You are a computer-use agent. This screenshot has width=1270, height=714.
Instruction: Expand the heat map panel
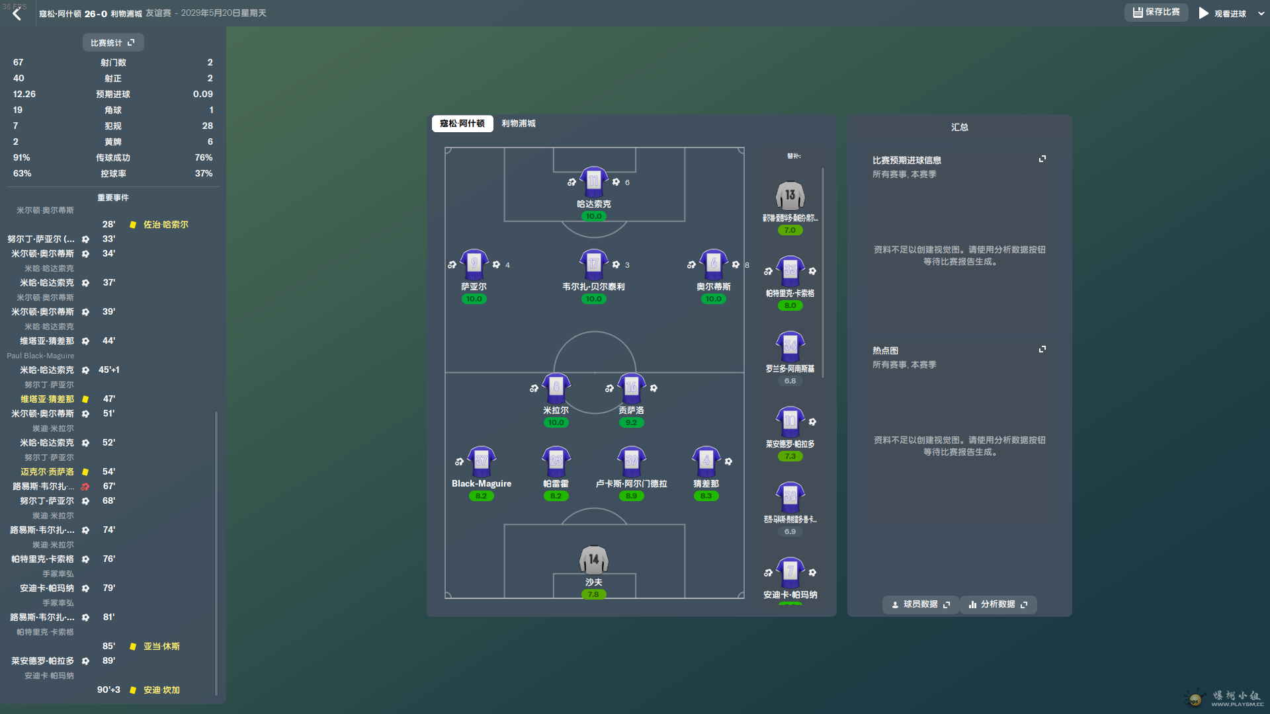pos(1042,350)
